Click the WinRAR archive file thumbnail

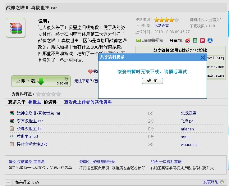click(x=16, y=28)
